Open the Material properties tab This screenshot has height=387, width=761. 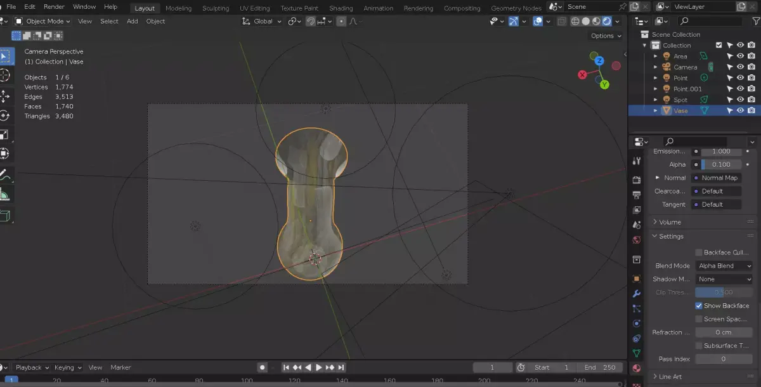pyautogui.click(x=637, y=368)
